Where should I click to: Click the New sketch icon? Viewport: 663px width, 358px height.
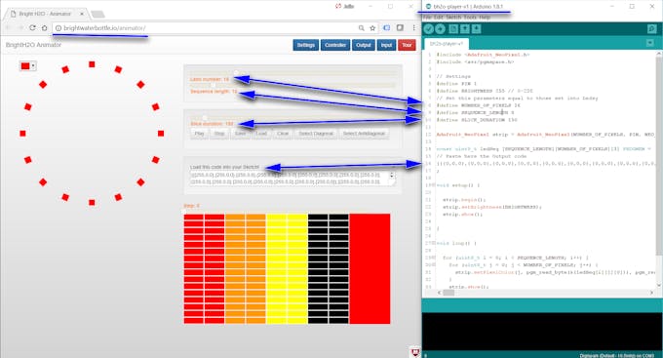(453, 28)
